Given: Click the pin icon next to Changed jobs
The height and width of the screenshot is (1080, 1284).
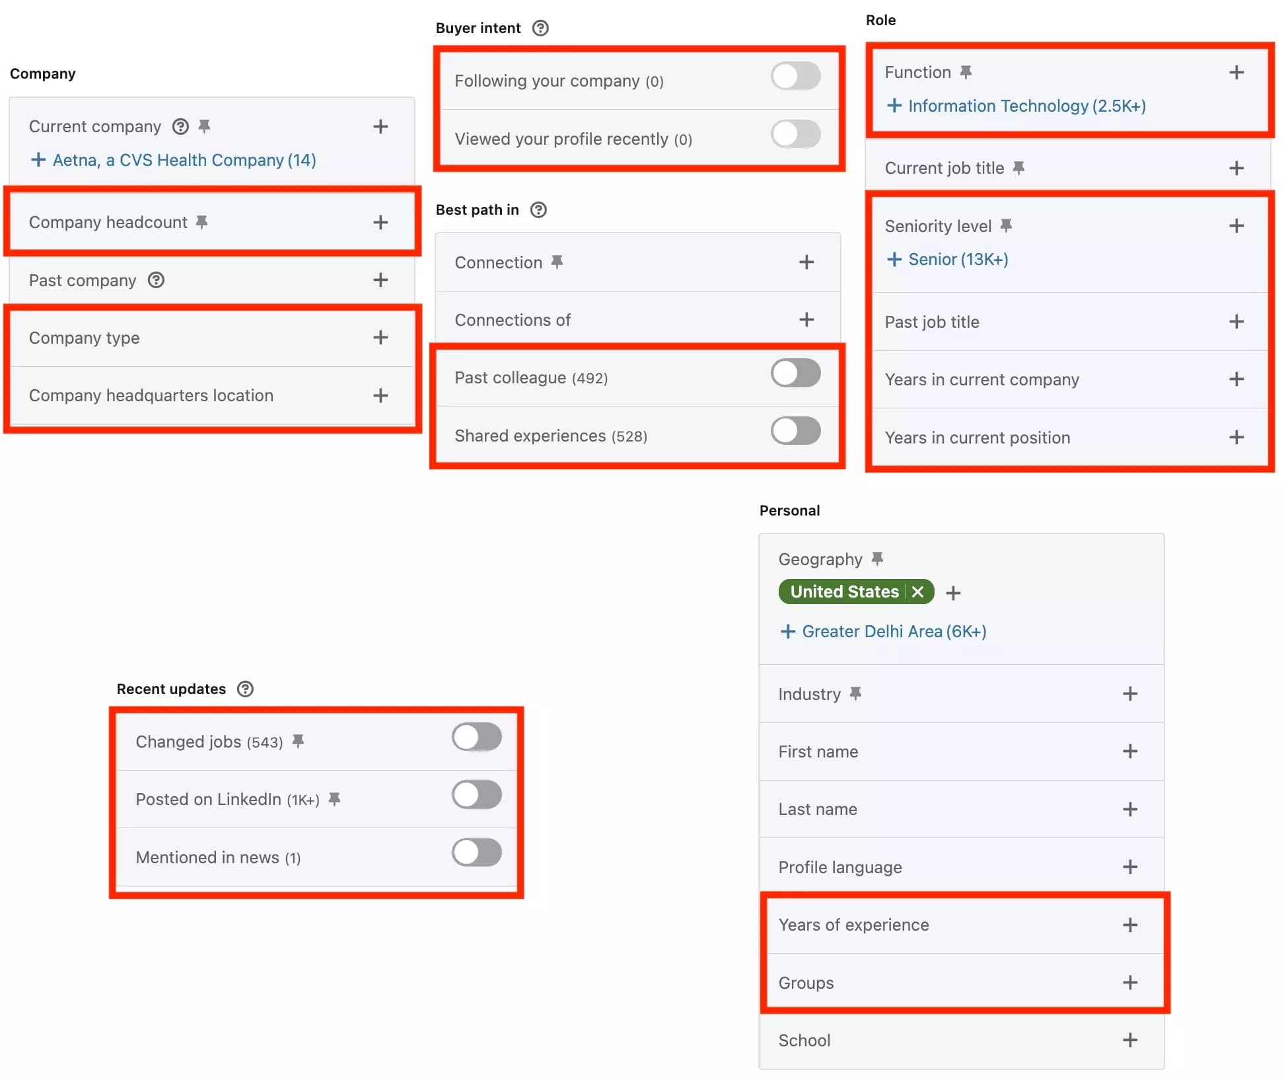Looking at the screenshot, I should tap(299, 741).
